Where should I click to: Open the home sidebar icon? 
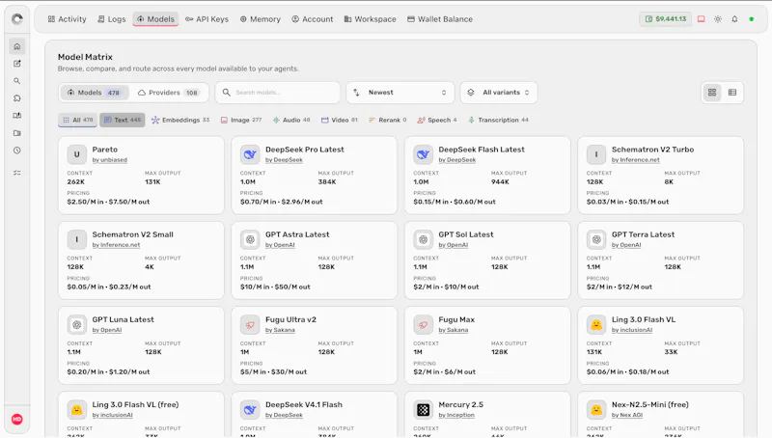point(17,46)
